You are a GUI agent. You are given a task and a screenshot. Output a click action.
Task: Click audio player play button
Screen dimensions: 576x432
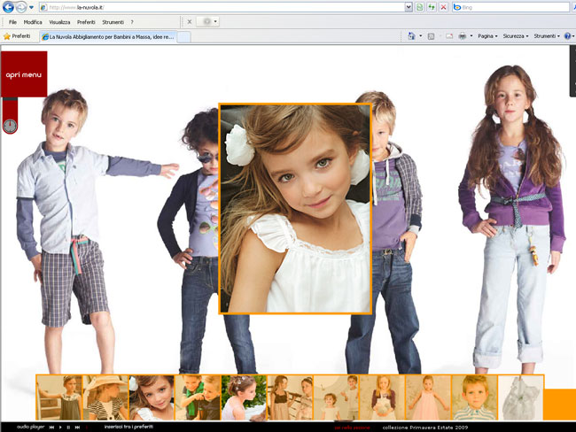click(60, 428)
